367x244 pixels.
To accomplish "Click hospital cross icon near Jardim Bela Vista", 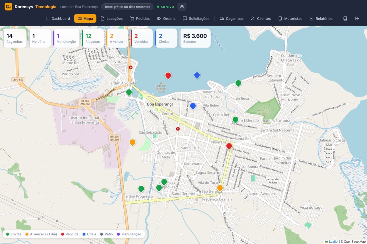I will (x=130, y=67).
